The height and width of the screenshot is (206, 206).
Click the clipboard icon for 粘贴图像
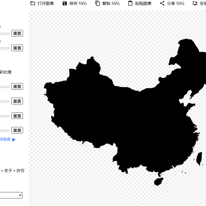click(130, 3)
